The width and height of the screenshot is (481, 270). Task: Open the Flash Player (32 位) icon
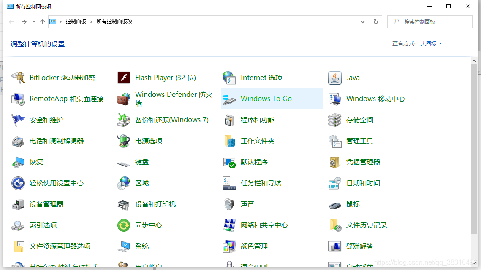click(x=124, y=78)
